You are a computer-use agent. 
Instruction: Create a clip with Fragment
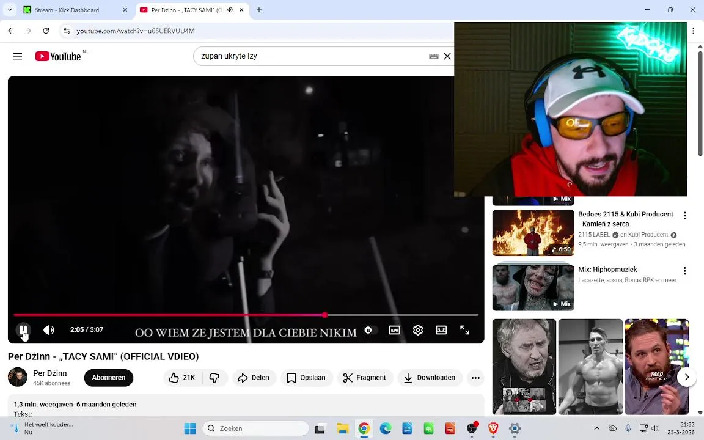[x=365, y=378]
